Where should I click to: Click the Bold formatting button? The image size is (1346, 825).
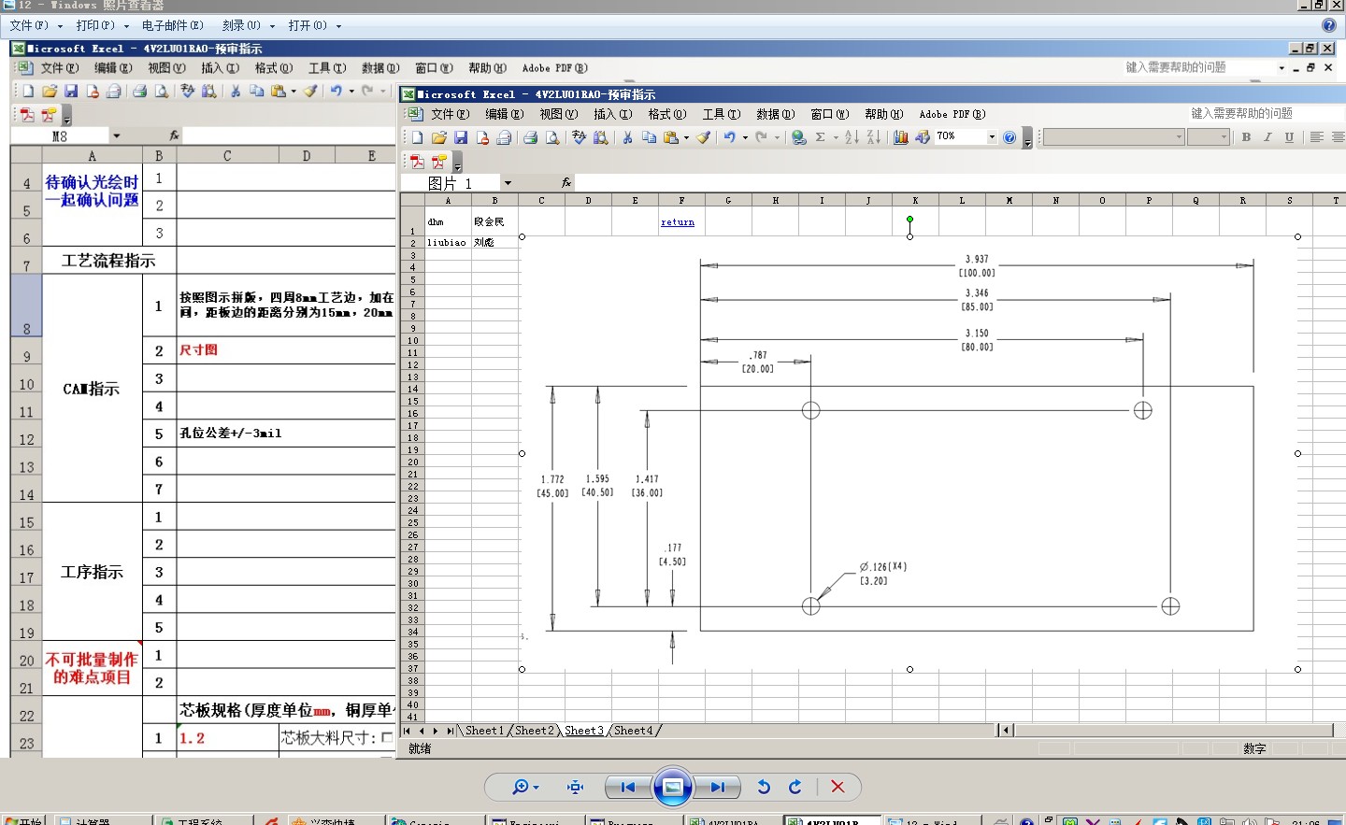[1246, 137]
